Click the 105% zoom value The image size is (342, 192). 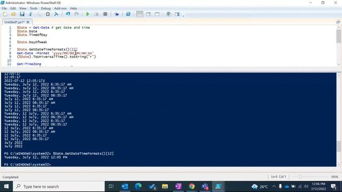[335, 177]
